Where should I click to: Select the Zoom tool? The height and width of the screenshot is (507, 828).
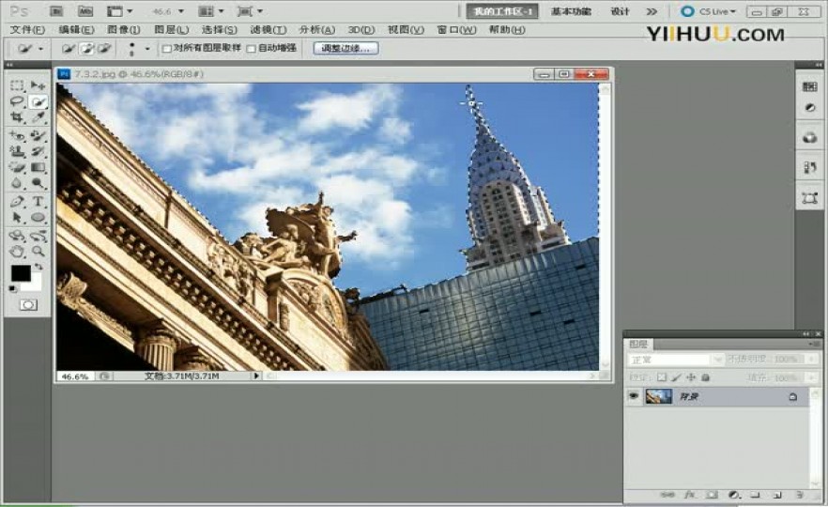38,252
